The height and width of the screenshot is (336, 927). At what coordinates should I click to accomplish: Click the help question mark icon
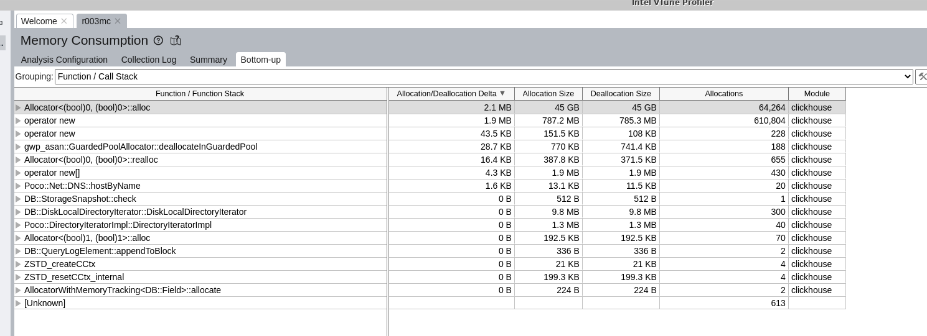pos(158,40)
